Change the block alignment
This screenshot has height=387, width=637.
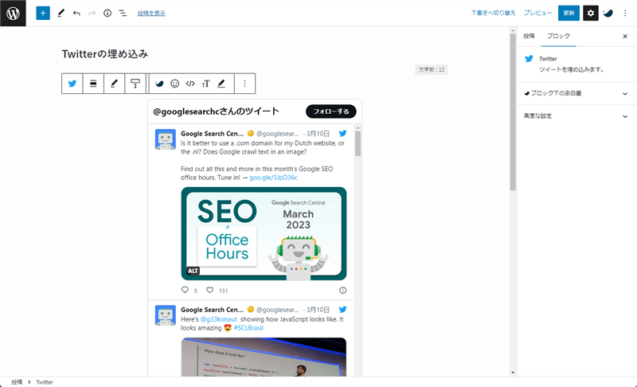pos(93,84)
